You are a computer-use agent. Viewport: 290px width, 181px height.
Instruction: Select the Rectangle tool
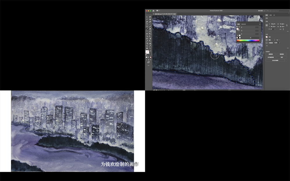click(x=147, y=27)
